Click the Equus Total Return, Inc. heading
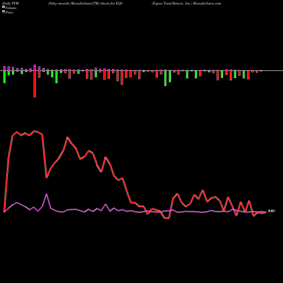 click(x=186, y=3)
